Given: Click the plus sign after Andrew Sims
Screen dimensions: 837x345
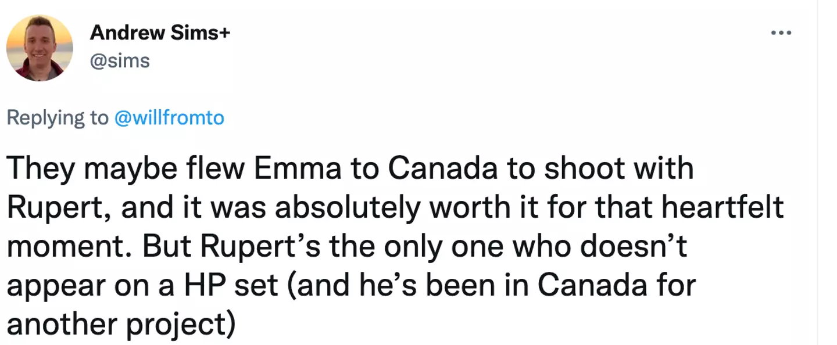Looking at the screenshot, I should click(224, 34).
